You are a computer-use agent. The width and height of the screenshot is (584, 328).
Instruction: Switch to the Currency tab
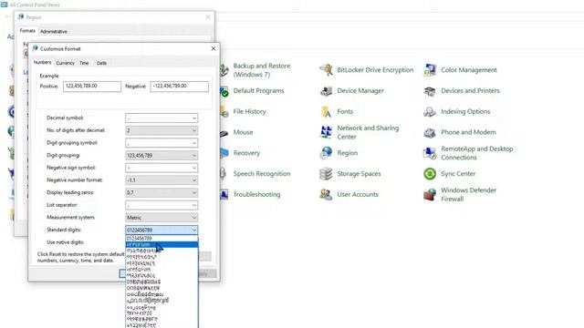[65, 63]
